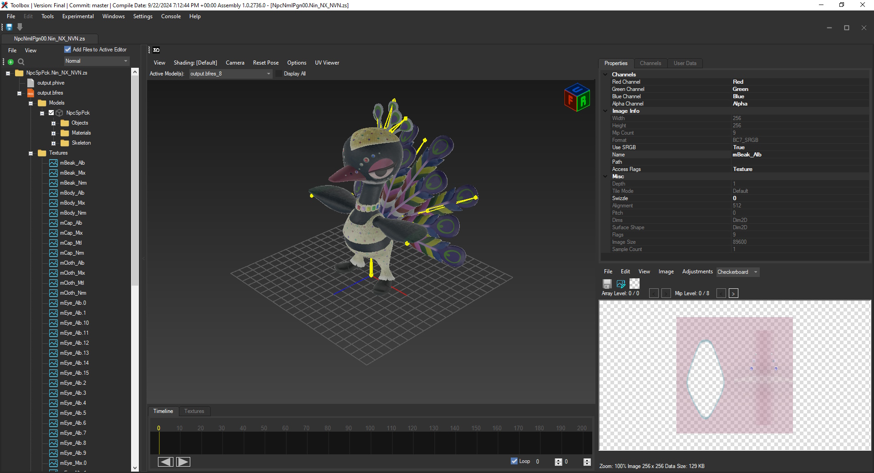
Task: Expand the Skeleton folder node
Action: (53, 143)
